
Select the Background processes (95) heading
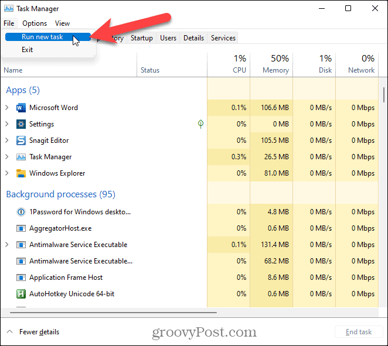point(60,194)
